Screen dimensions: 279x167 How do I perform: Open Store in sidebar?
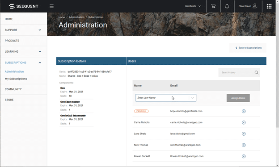(x=9, y=100)
